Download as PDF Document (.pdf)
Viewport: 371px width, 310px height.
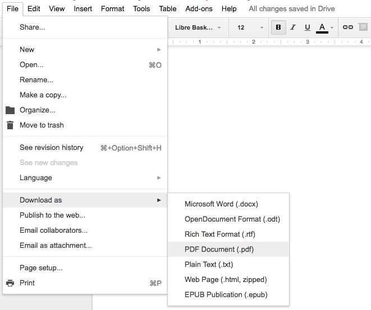(x=228, y=249)
